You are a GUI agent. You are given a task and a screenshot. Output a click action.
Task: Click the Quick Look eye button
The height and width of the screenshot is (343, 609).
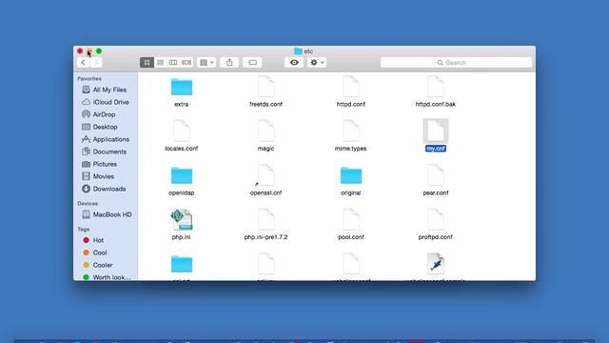[x=294, y=62]
